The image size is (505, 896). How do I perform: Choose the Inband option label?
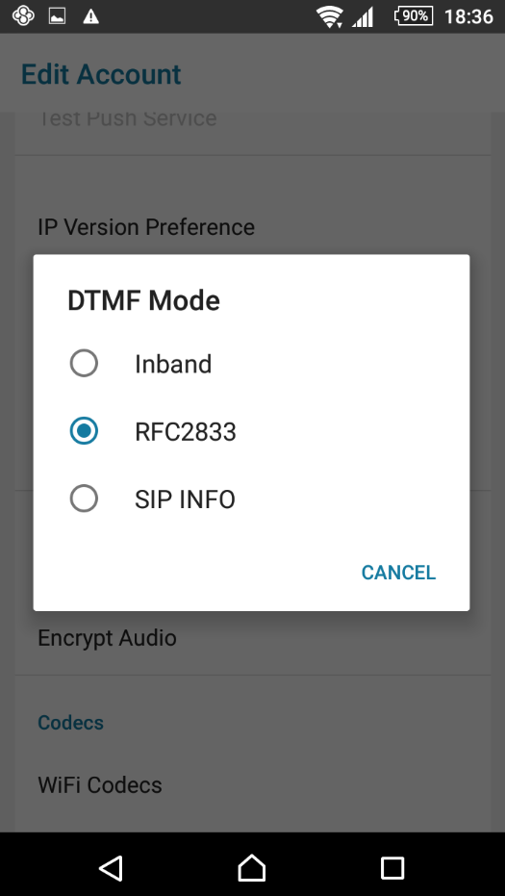click(x=173, y=364)
